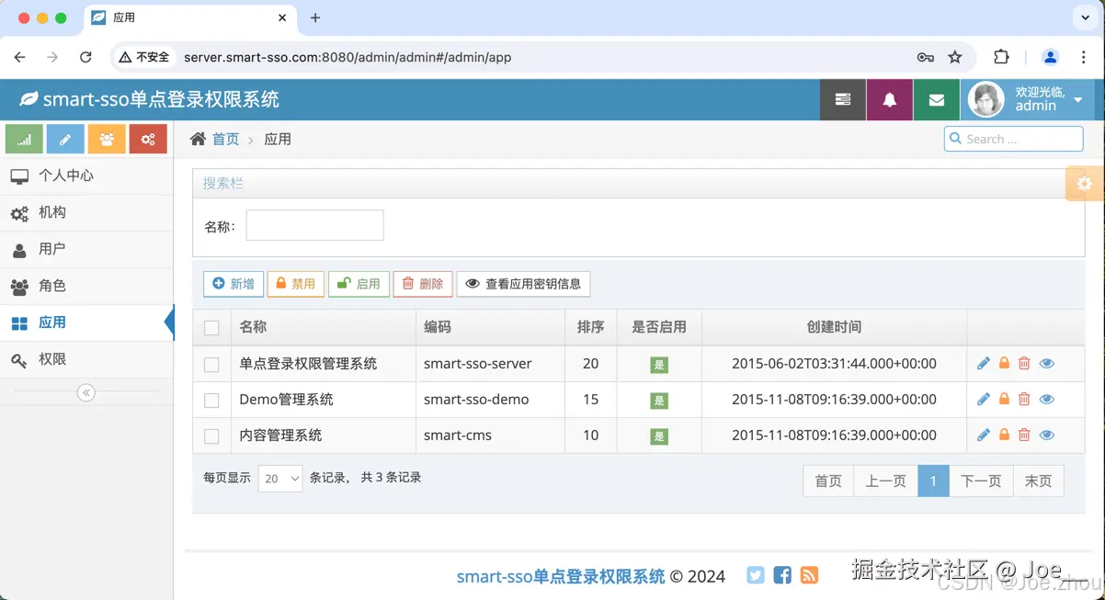This screenshot has height=600, width=1105.
Task: Click the 上一页 previous-page button
Action: point(886,481)
